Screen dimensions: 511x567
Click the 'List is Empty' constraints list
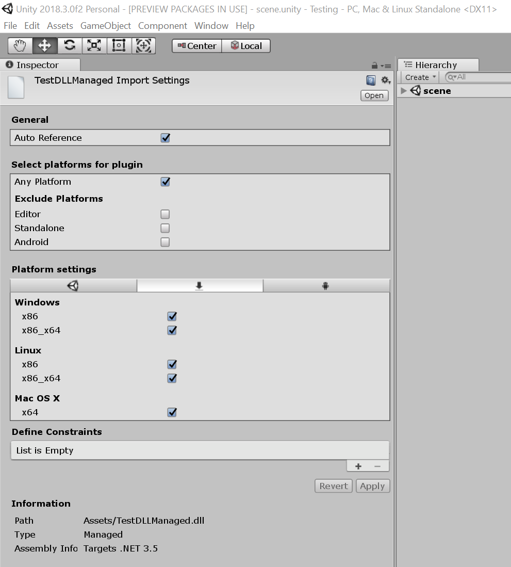click(200, 450)
